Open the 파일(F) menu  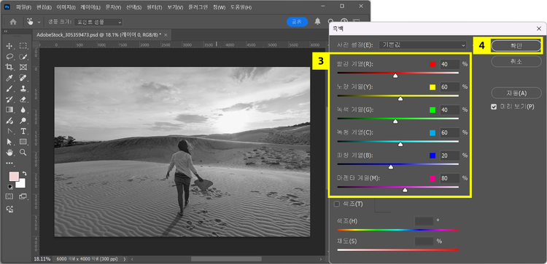(24, 7)
